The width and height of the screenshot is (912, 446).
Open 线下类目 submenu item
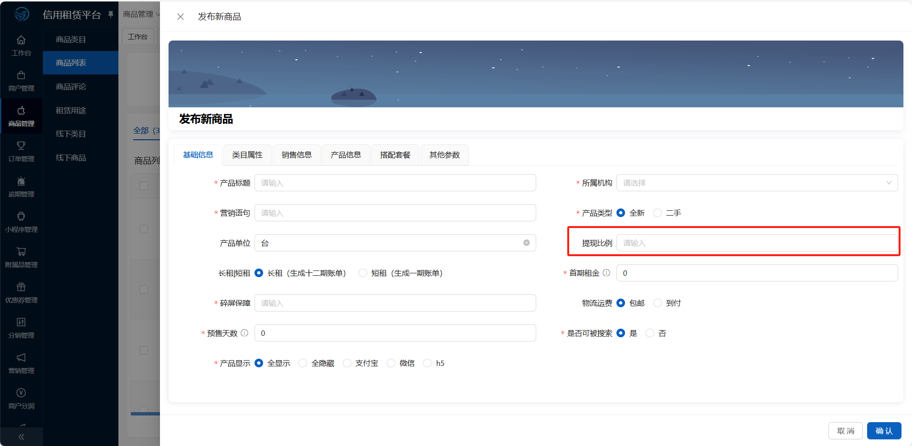[81, 134]
